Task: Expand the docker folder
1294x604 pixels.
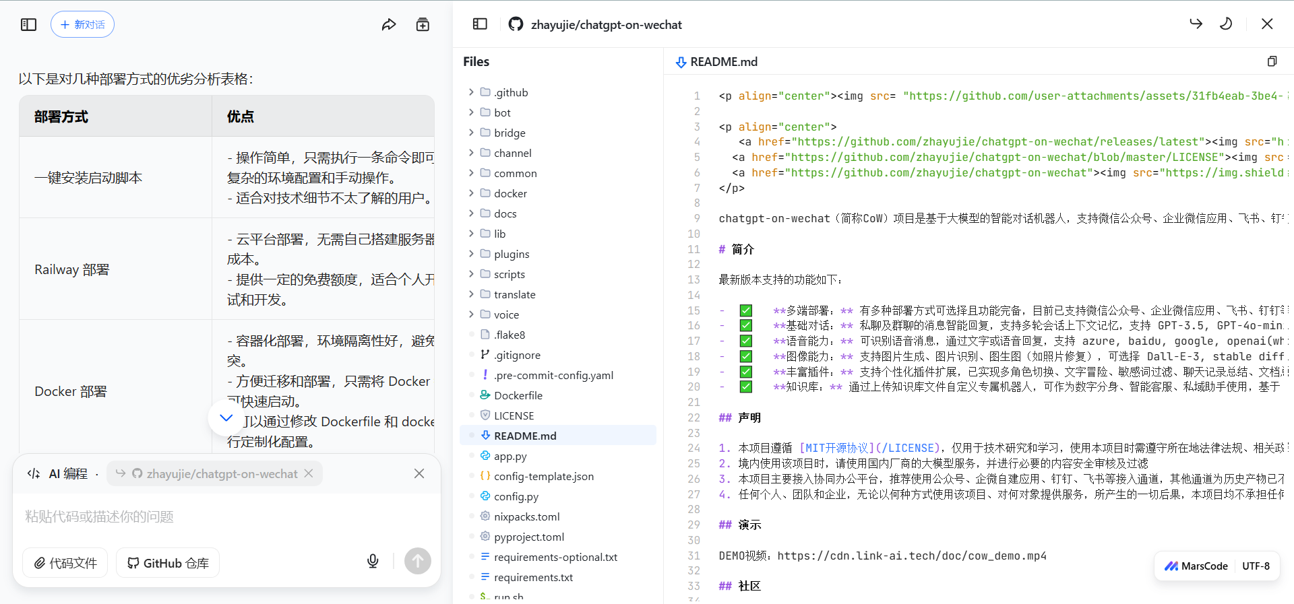Action: (x=558, y=193)
